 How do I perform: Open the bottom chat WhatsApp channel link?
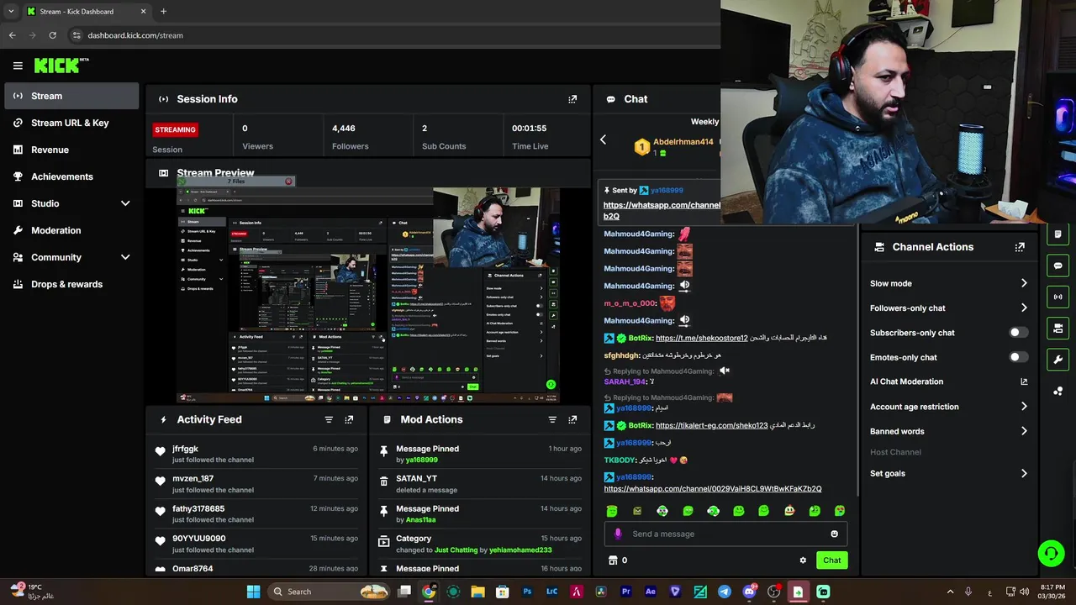click(x=713, y=488)
